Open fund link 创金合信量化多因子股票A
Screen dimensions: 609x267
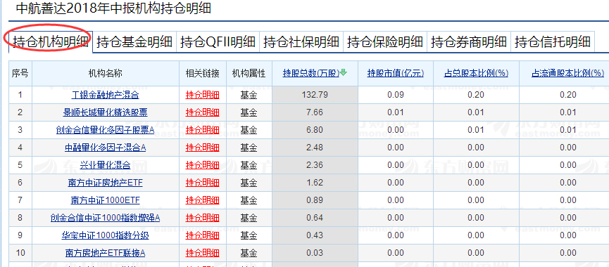click(x=105, y=130)
